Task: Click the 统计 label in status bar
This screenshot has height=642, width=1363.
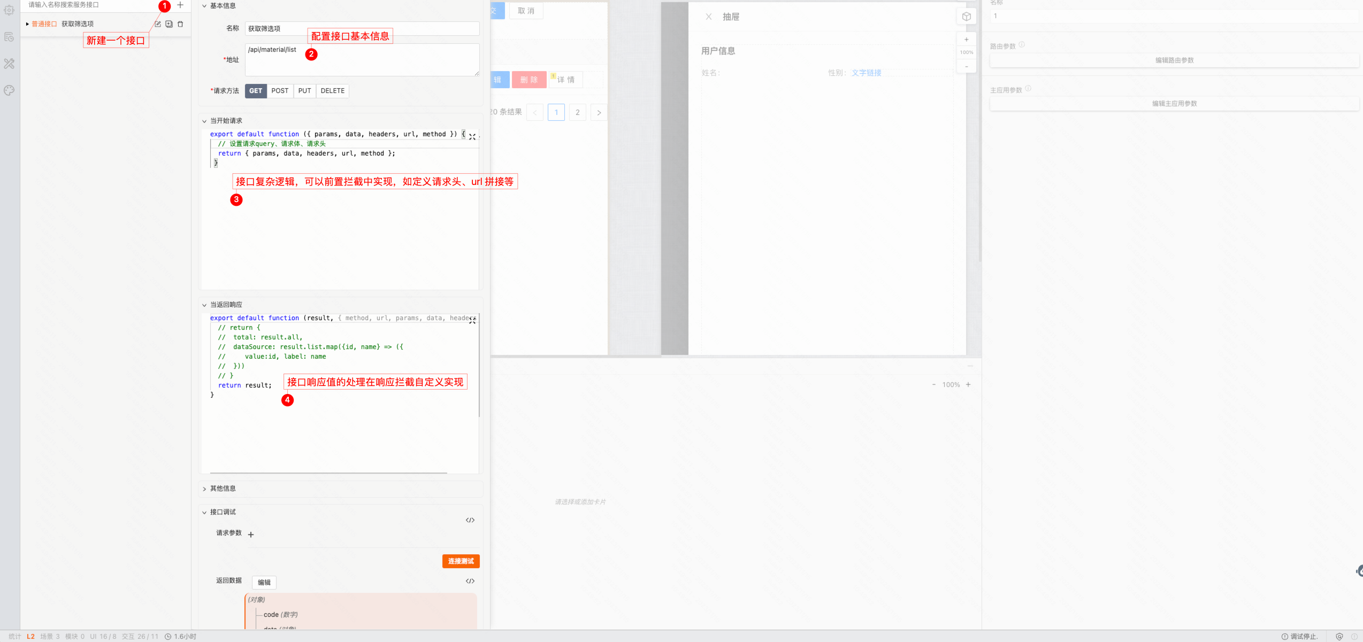Action: 15,637
